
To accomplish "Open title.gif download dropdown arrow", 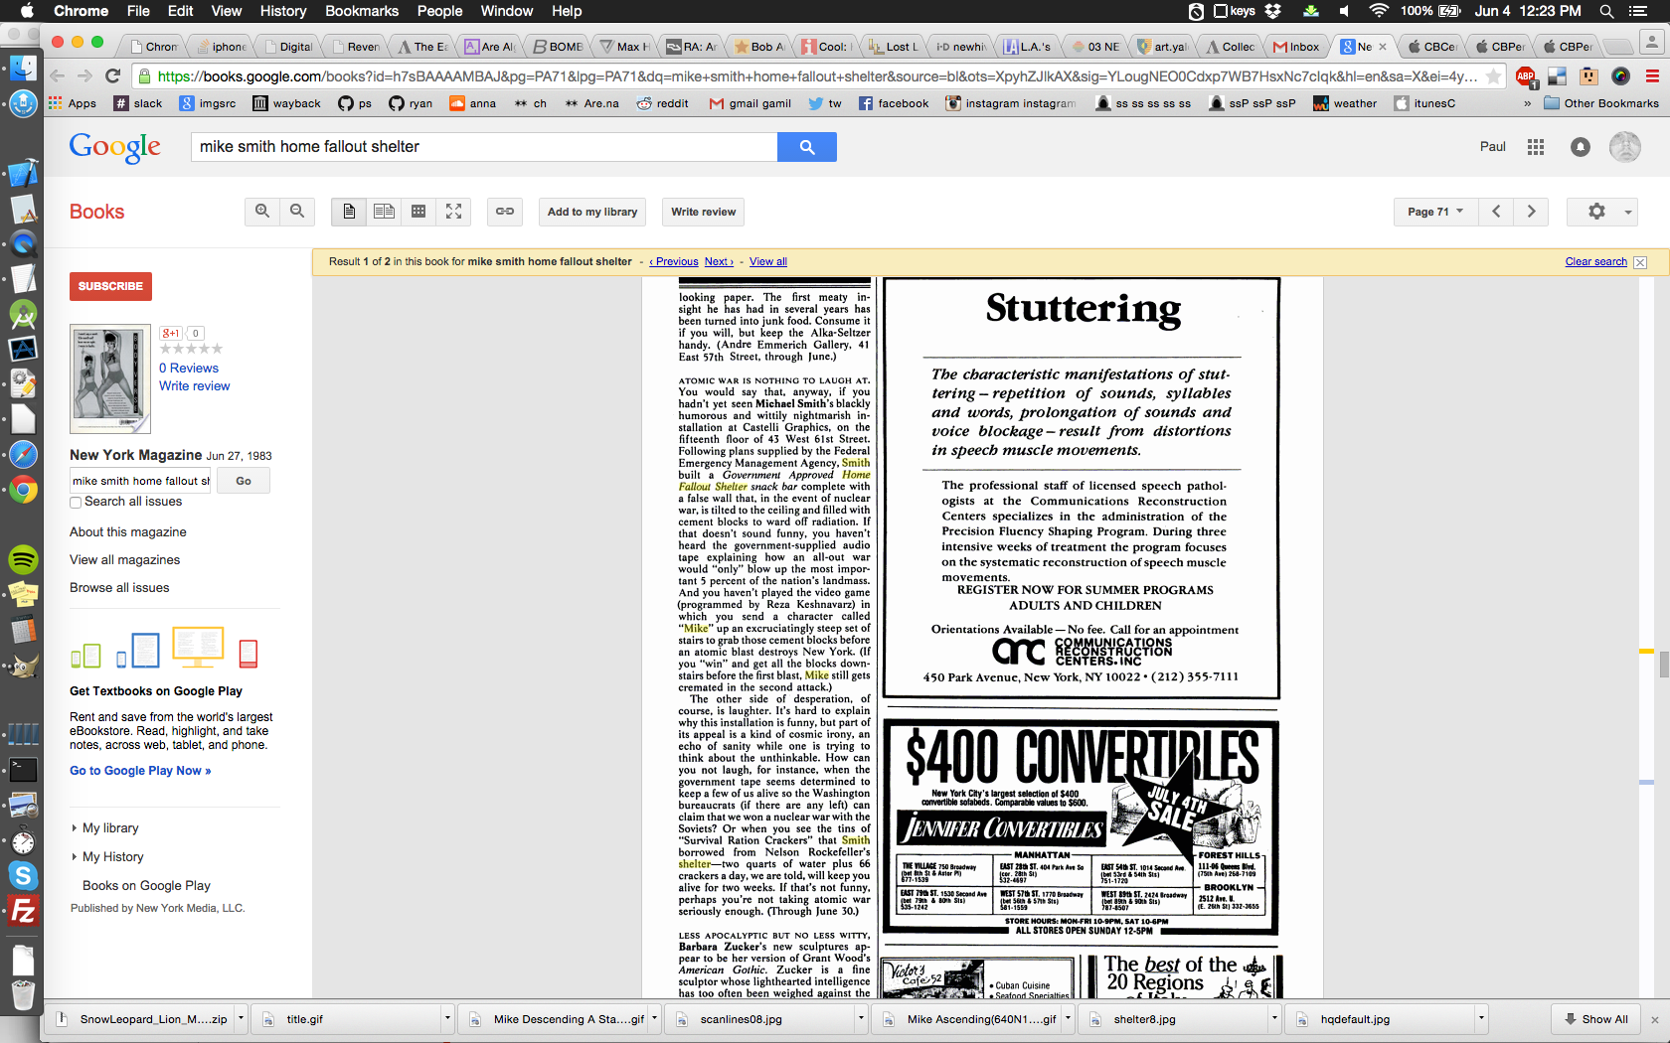I will (x=447, y=1018).
